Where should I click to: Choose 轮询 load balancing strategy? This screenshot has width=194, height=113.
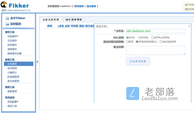click(127, 42)
